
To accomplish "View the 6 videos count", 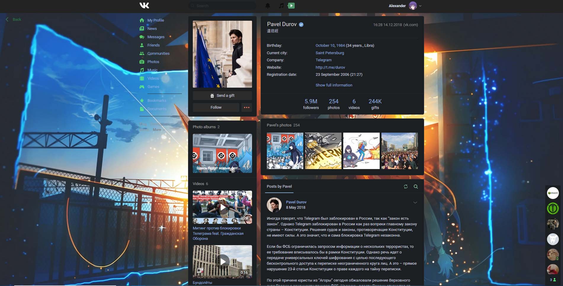I will point(354,104).
